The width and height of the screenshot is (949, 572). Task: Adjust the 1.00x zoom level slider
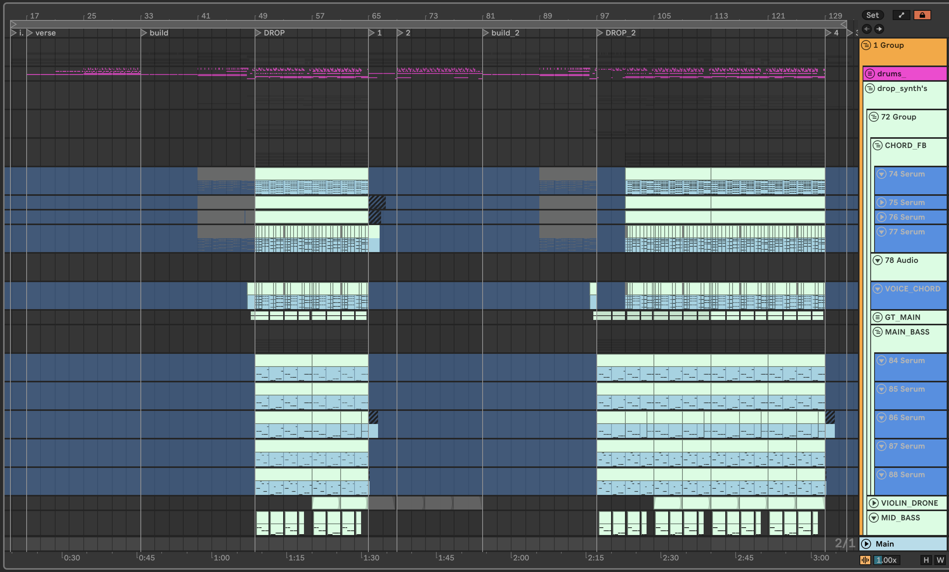[x=887, y=560]
